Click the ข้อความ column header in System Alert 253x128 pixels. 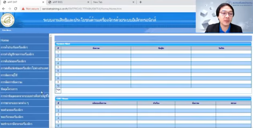tap(96, 48)
